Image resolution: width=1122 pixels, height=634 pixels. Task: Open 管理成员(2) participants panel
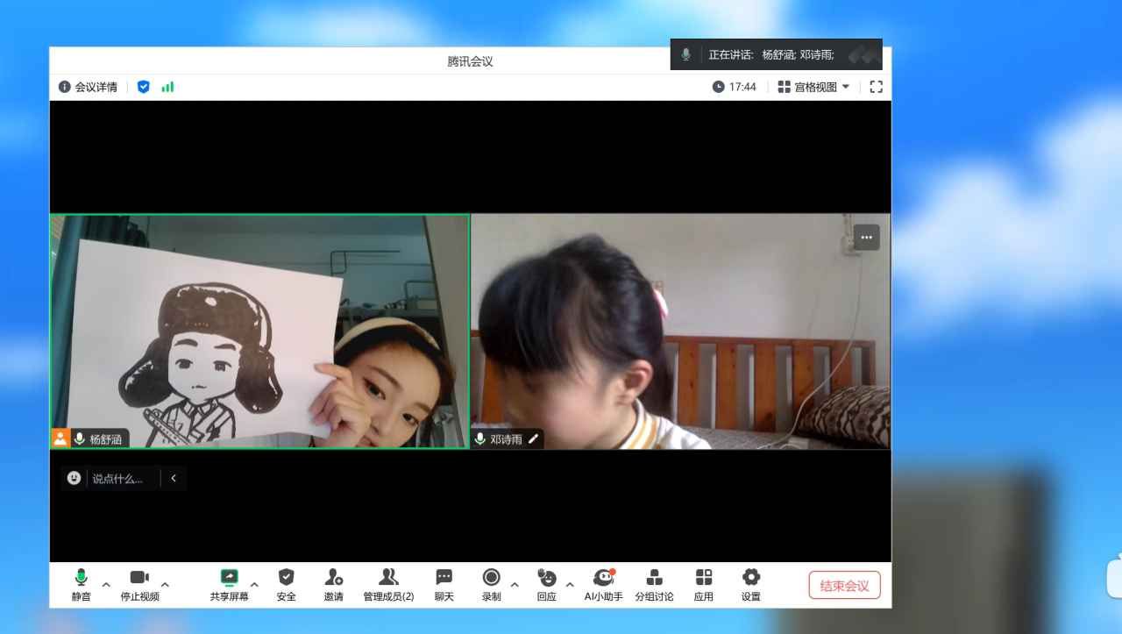coord(388,578)
